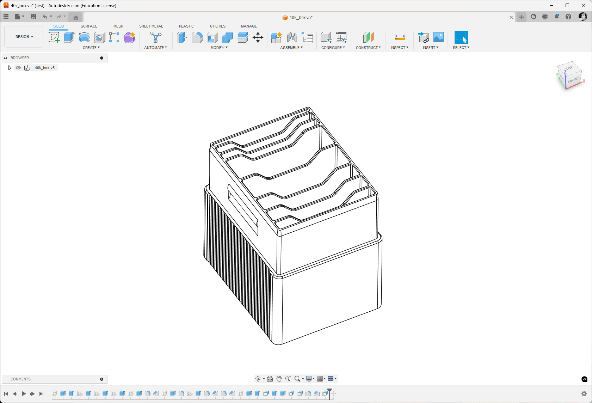Click the New Component icon
This screenshot has height=403, width=592.
(277, 37)
